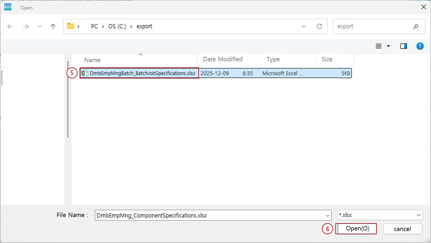
Task: Open the *.xlsx file type filter dropdown
Action: 419,215
